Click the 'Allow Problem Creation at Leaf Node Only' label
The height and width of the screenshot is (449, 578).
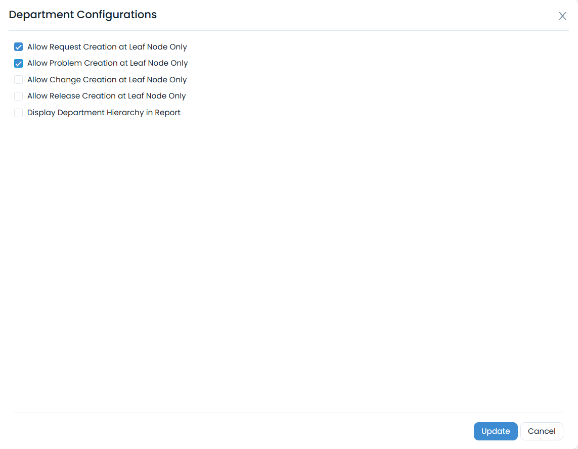(x=108, y=64)
